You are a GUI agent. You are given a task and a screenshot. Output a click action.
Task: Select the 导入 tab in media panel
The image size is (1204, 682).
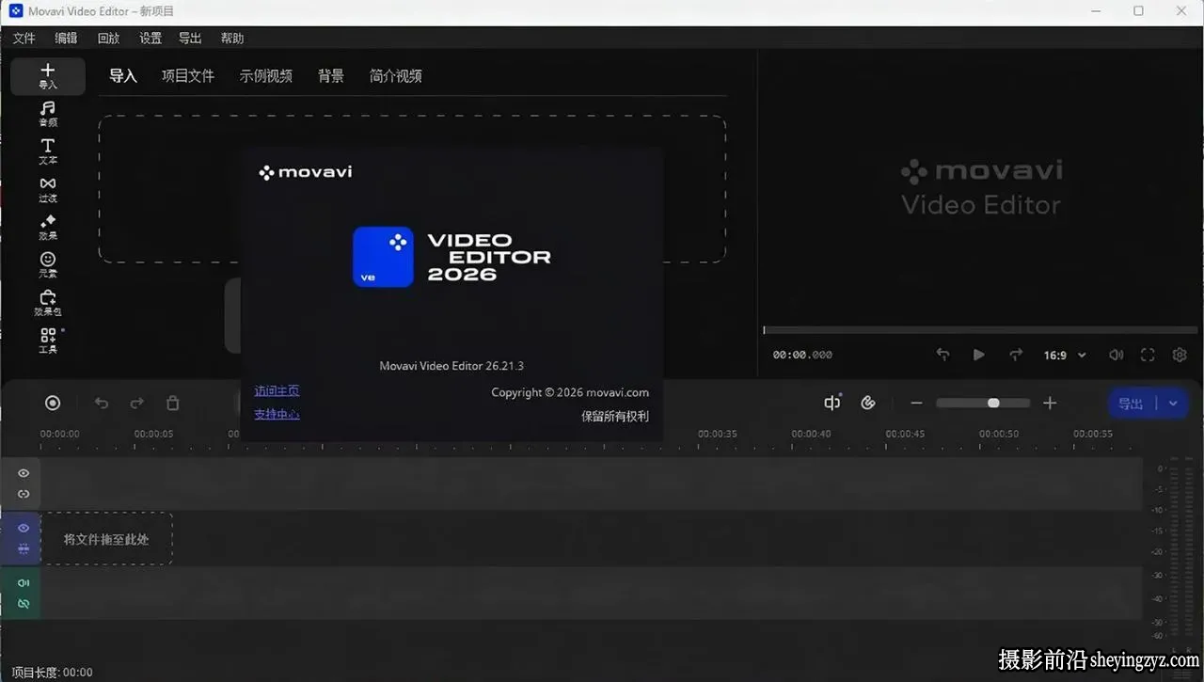tap(123, 76)
